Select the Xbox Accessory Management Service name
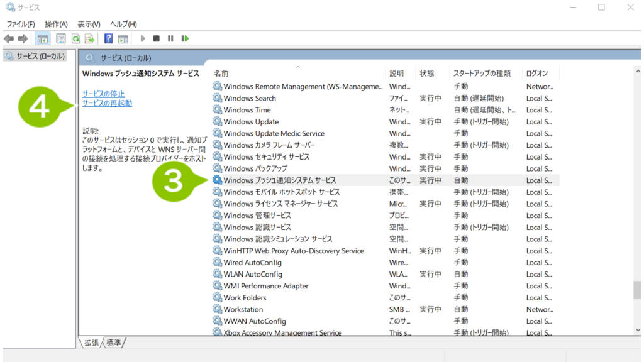 tap(282, 333)
